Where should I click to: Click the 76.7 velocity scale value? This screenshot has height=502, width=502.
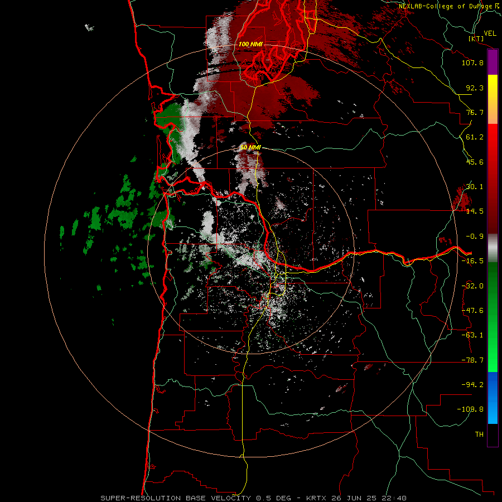pyautogui.click(x=475, y=112)
